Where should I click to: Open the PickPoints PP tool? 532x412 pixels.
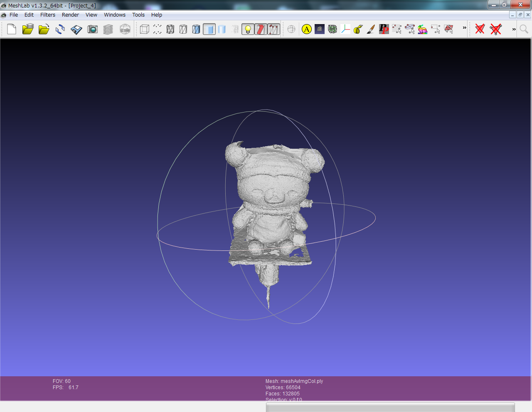point(384,29)
